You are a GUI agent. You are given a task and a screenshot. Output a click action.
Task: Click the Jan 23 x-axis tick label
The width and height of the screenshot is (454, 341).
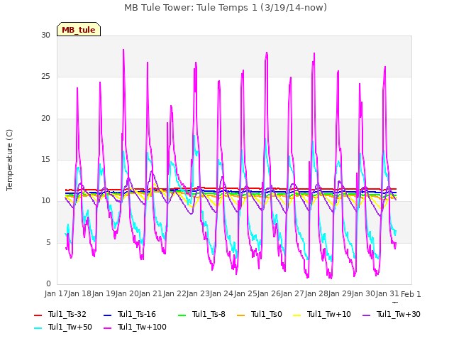[x=198, y=293]
